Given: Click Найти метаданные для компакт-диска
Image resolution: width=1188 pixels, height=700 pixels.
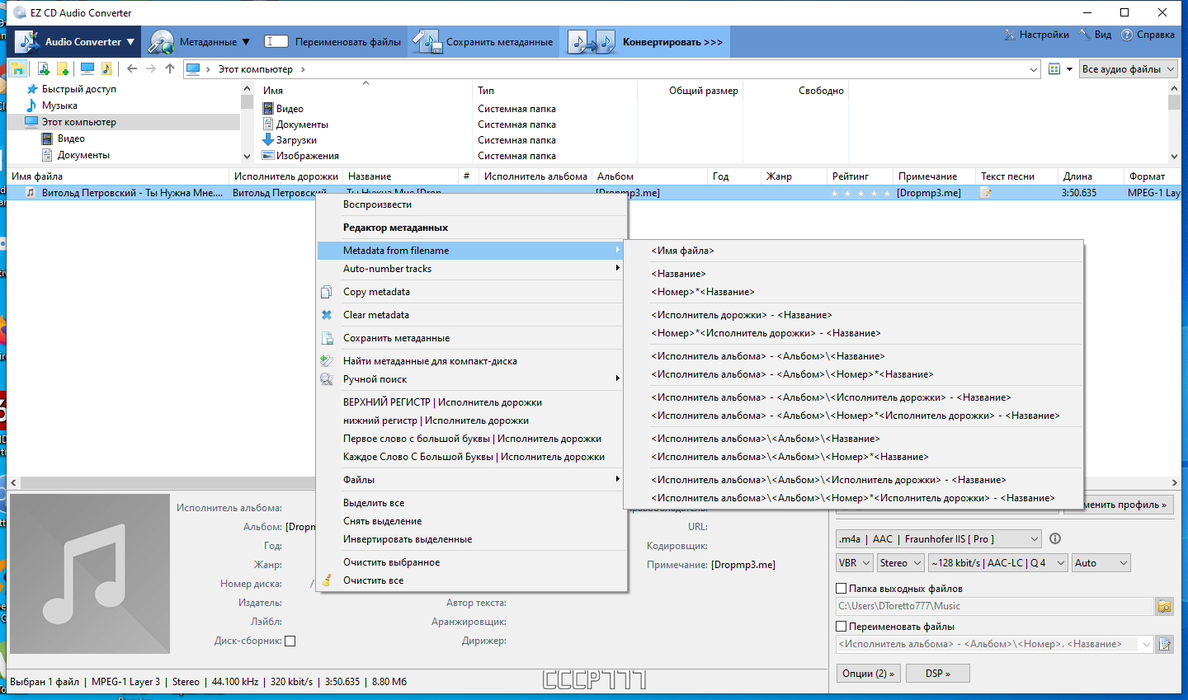Looking at the screenshot, I should (472, 361).
